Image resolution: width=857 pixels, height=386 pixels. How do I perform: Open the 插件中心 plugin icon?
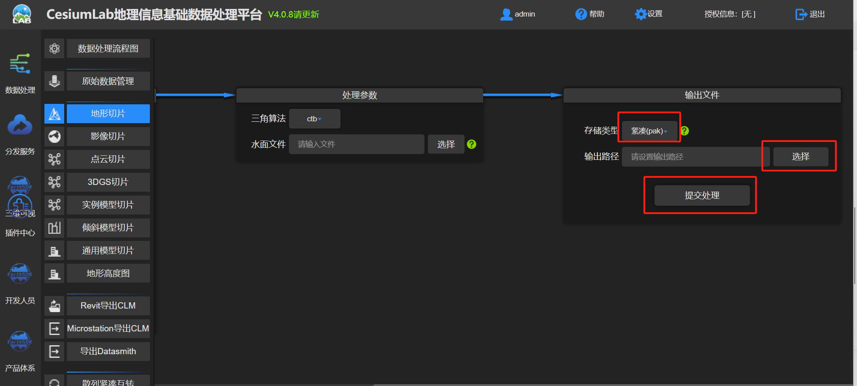click(x=20, y=205)
